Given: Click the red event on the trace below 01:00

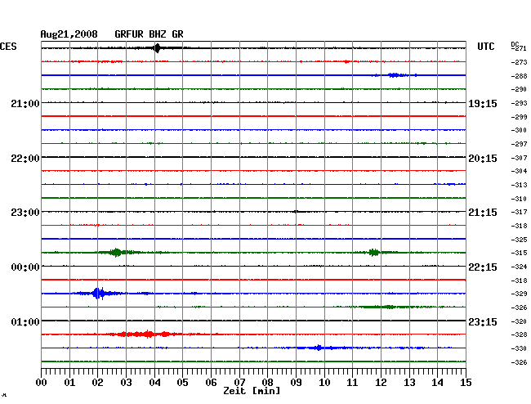Looking at the screenshot, I should tap(144, 334).
